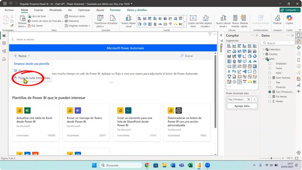Image resolution: width=302 pixels, height=170 pixels.
Task: Expand the Country table in Datos
Action: coord(264,54)
